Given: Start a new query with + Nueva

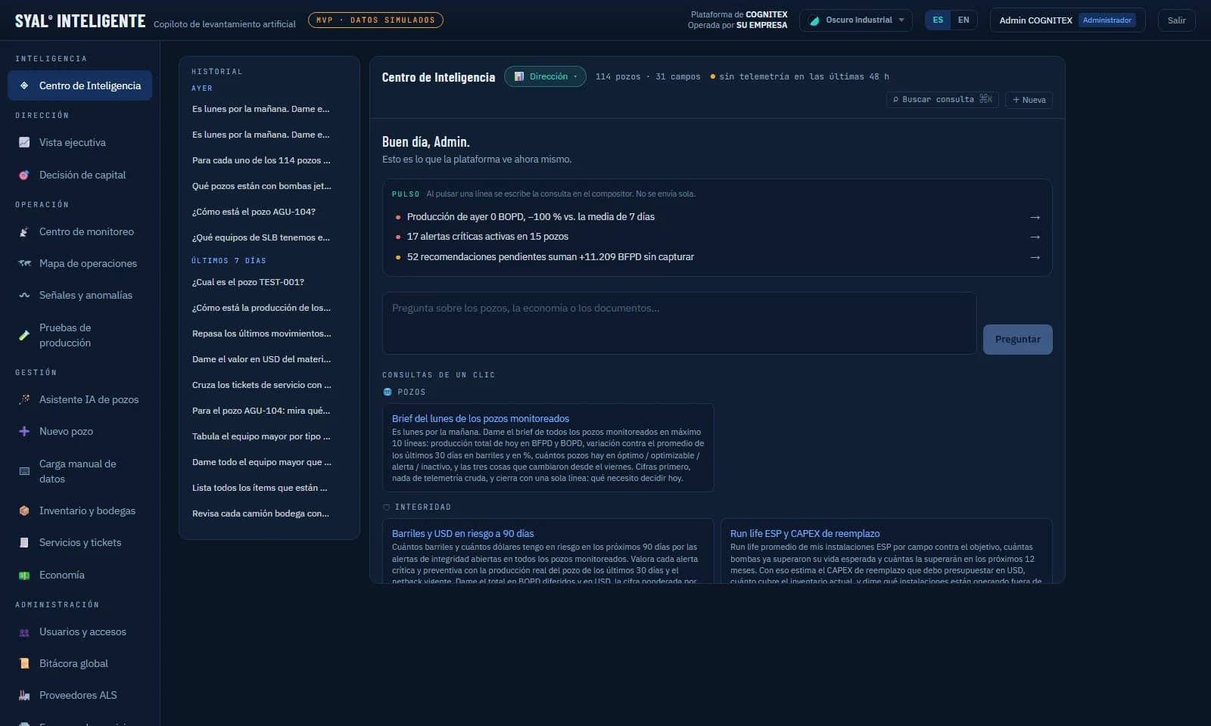Looking at the screenshot, I should tap(1029, 100).
